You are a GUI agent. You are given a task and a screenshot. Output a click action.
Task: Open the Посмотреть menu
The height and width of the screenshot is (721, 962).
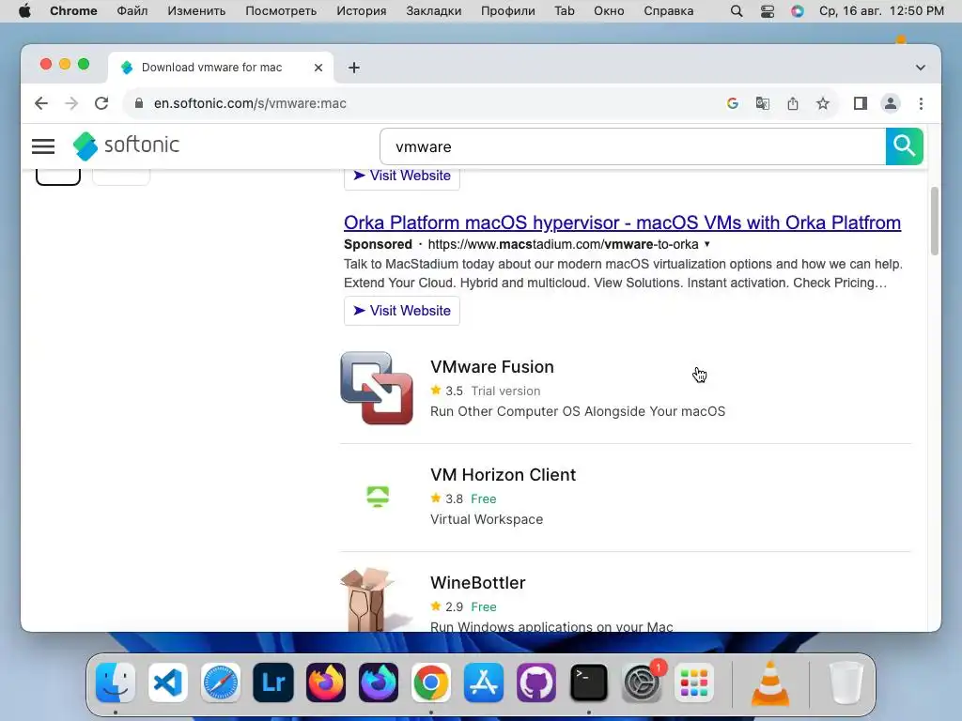point(281,11)
